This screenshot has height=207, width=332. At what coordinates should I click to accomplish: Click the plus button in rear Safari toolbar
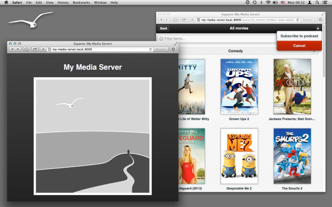coord(192,20)
